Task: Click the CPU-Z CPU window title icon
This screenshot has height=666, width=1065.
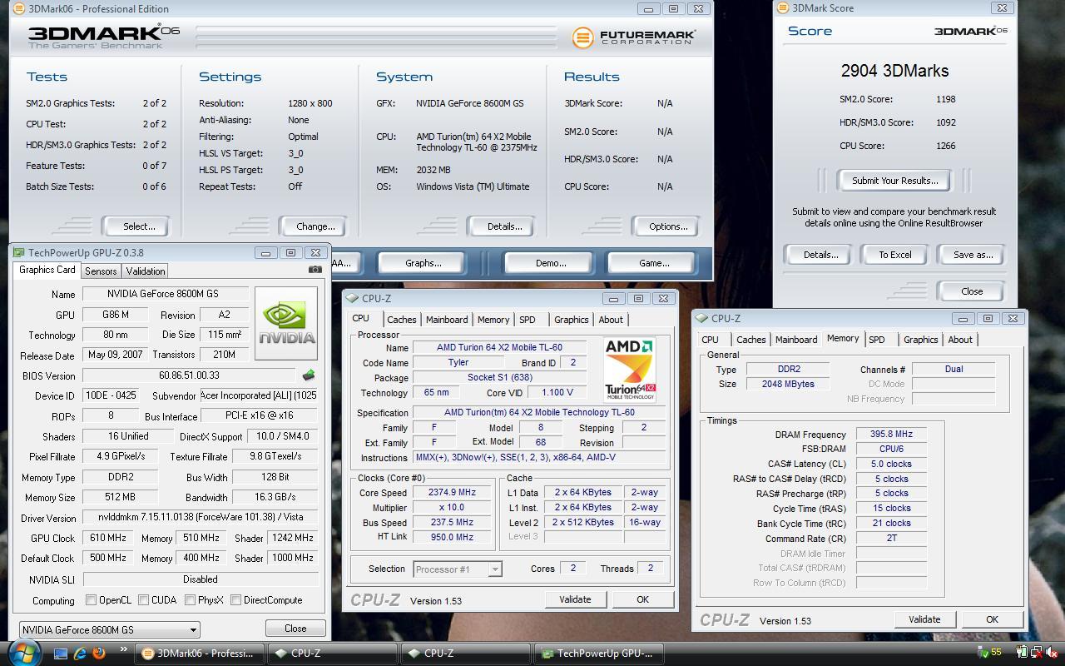Action: click(353, 298)
